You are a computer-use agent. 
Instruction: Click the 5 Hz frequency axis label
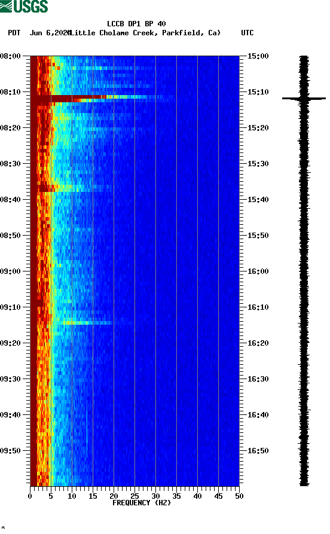pos(51,496)
